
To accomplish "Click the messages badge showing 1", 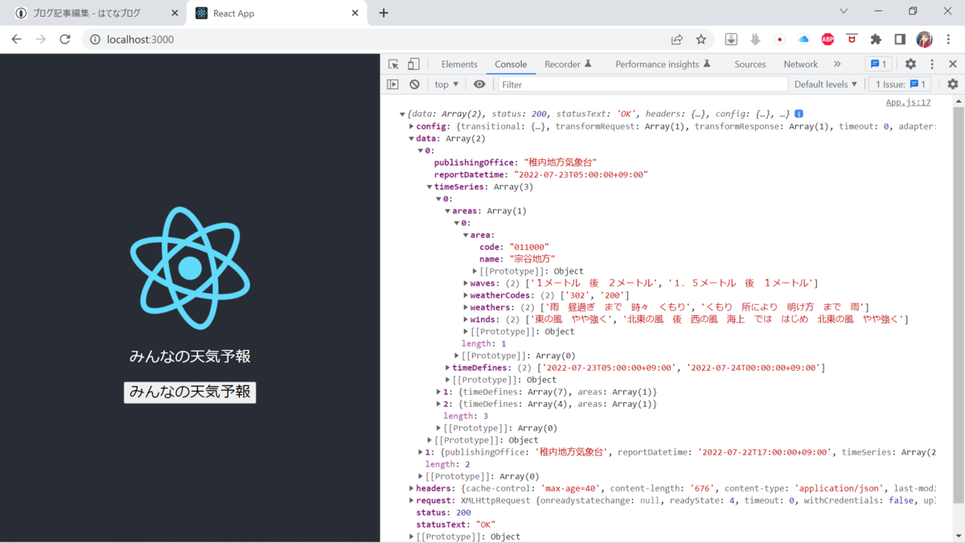I will [x=878, y=64].
